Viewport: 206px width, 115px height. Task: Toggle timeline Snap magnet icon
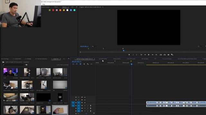(77, 64)
